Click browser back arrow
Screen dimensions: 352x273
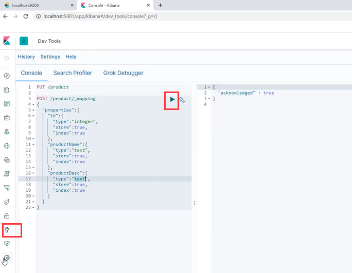[5, 16]
